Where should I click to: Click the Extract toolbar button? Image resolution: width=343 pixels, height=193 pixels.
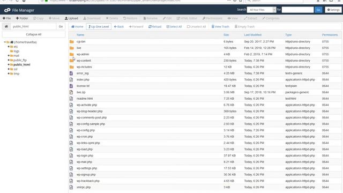click(250, 18)
